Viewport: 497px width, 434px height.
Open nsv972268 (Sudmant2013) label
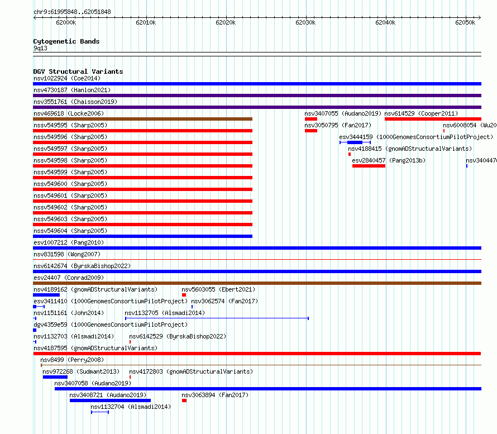tap(81, 371)
